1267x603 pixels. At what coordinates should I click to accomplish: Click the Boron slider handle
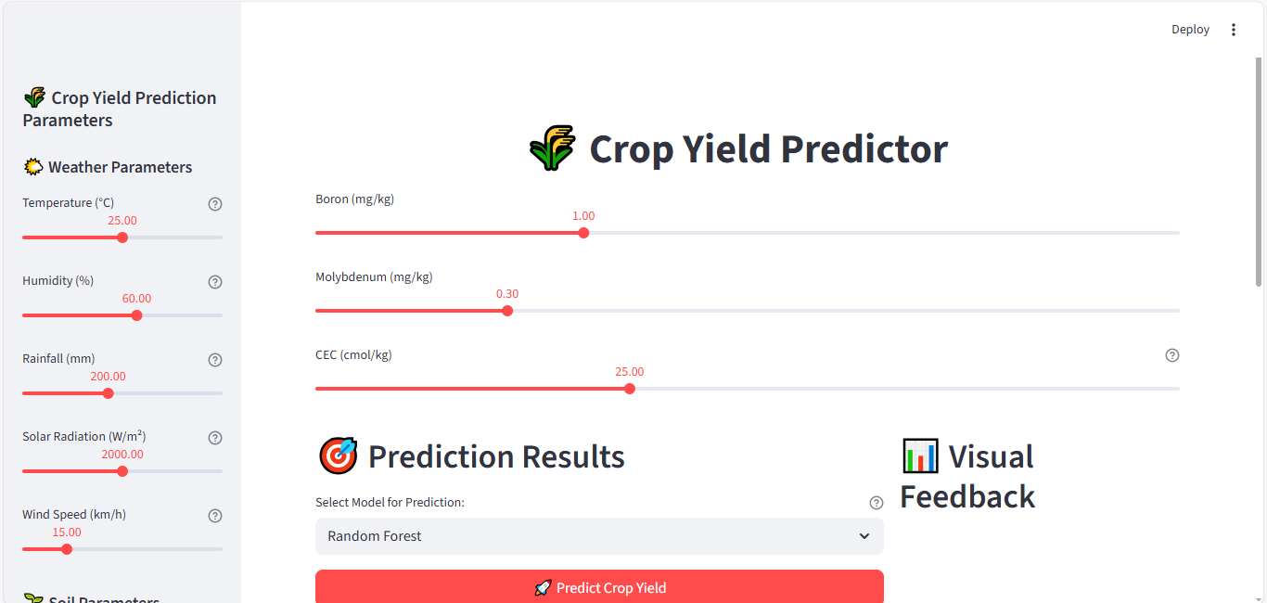pos(583,233)
